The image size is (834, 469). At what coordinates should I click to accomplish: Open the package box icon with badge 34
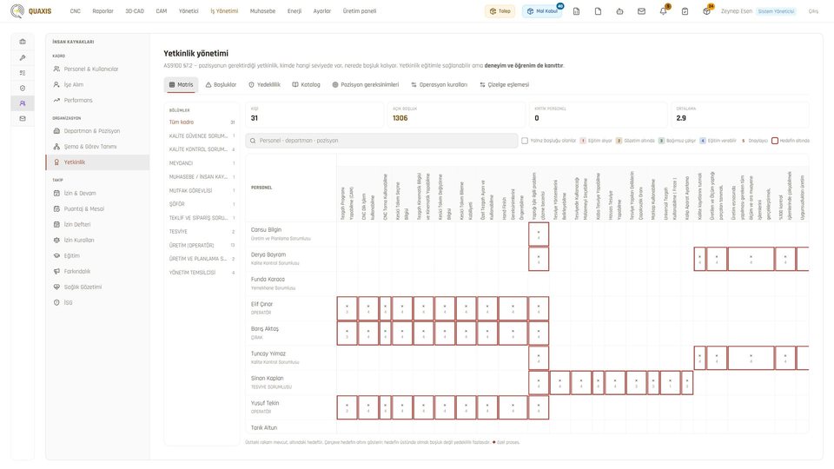point(706,11)
